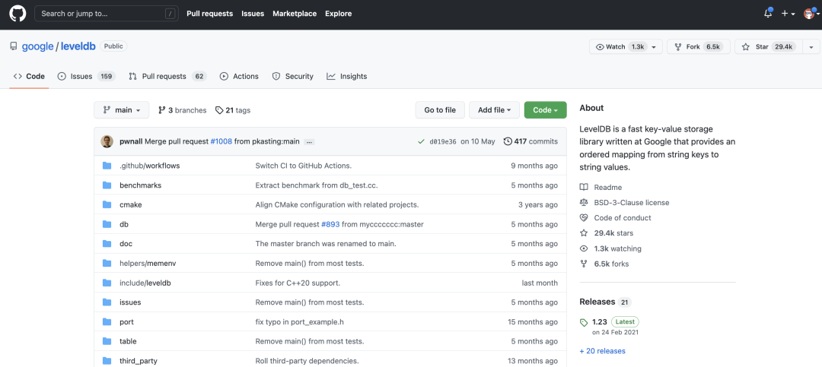Open the third_party folder

click(138, 361)
